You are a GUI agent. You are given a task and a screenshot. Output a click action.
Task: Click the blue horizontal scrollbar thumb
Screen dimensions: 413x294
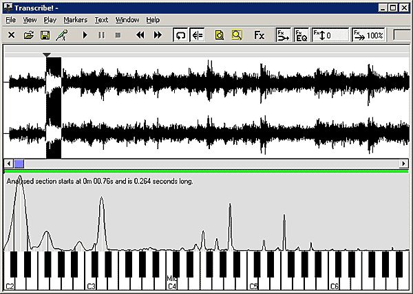19,163
